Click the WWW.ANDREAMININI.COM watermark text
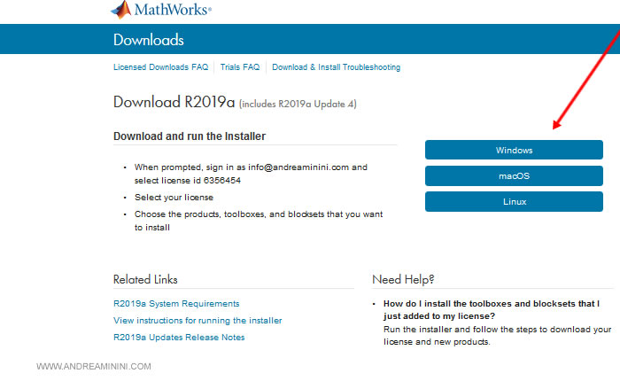 tap(94, 367)
